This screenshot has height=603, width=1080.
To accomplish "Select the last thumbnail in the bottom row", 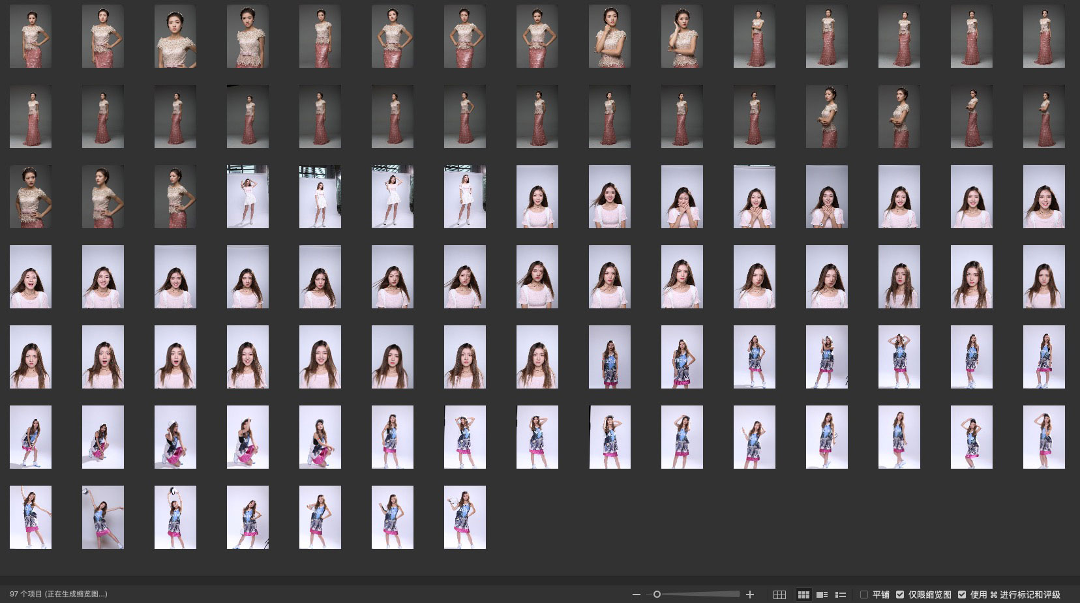I will click(x=464, y=518).
